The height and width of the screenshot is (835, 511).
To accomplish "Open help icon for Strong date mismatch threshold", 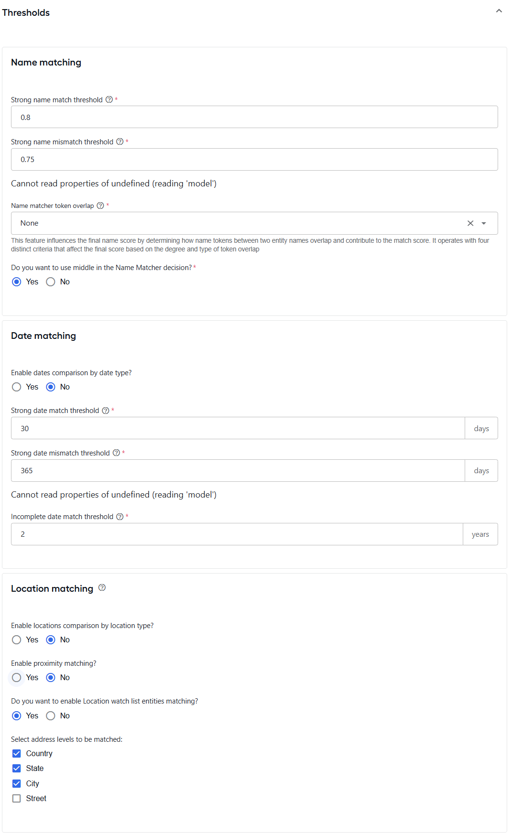I will pos(116,453).
